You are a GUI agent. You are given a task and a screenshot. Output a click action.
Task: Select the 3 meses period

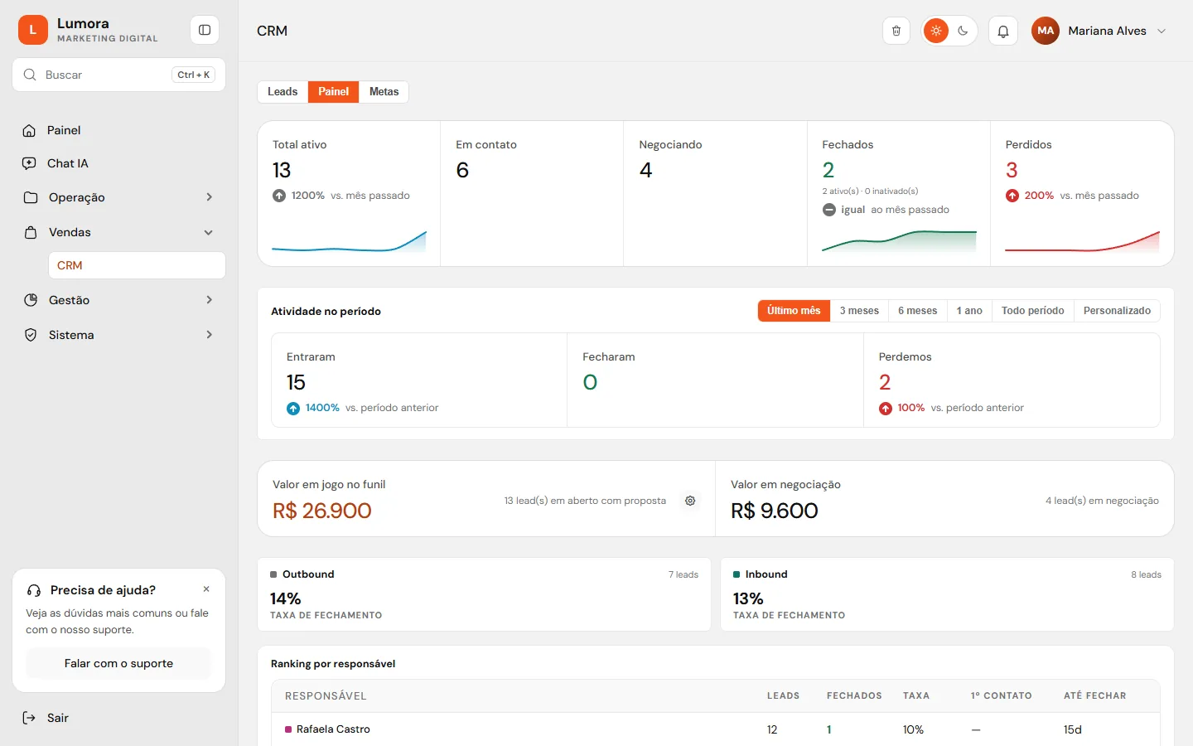859,311
